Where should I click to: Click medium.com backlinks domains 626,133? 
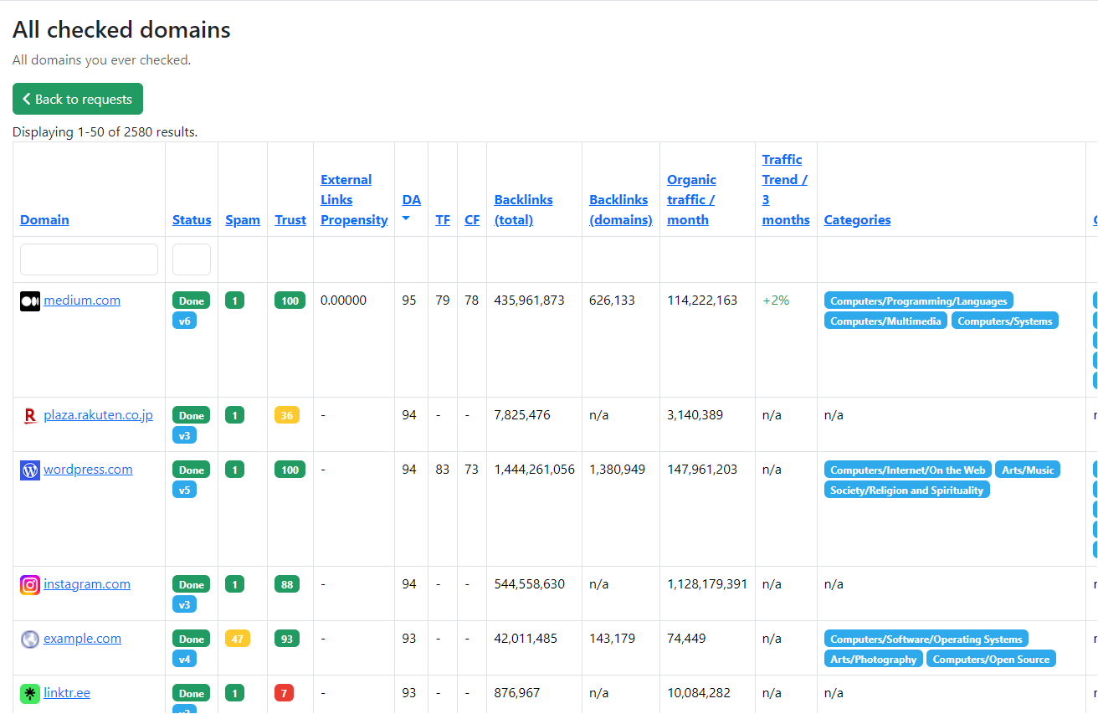(613, 300)
